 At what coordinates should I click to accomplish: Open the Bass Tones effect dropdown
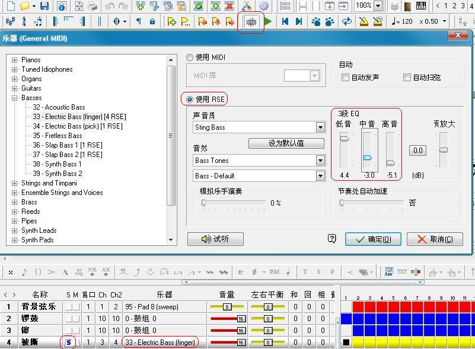(x=320, y=161)
